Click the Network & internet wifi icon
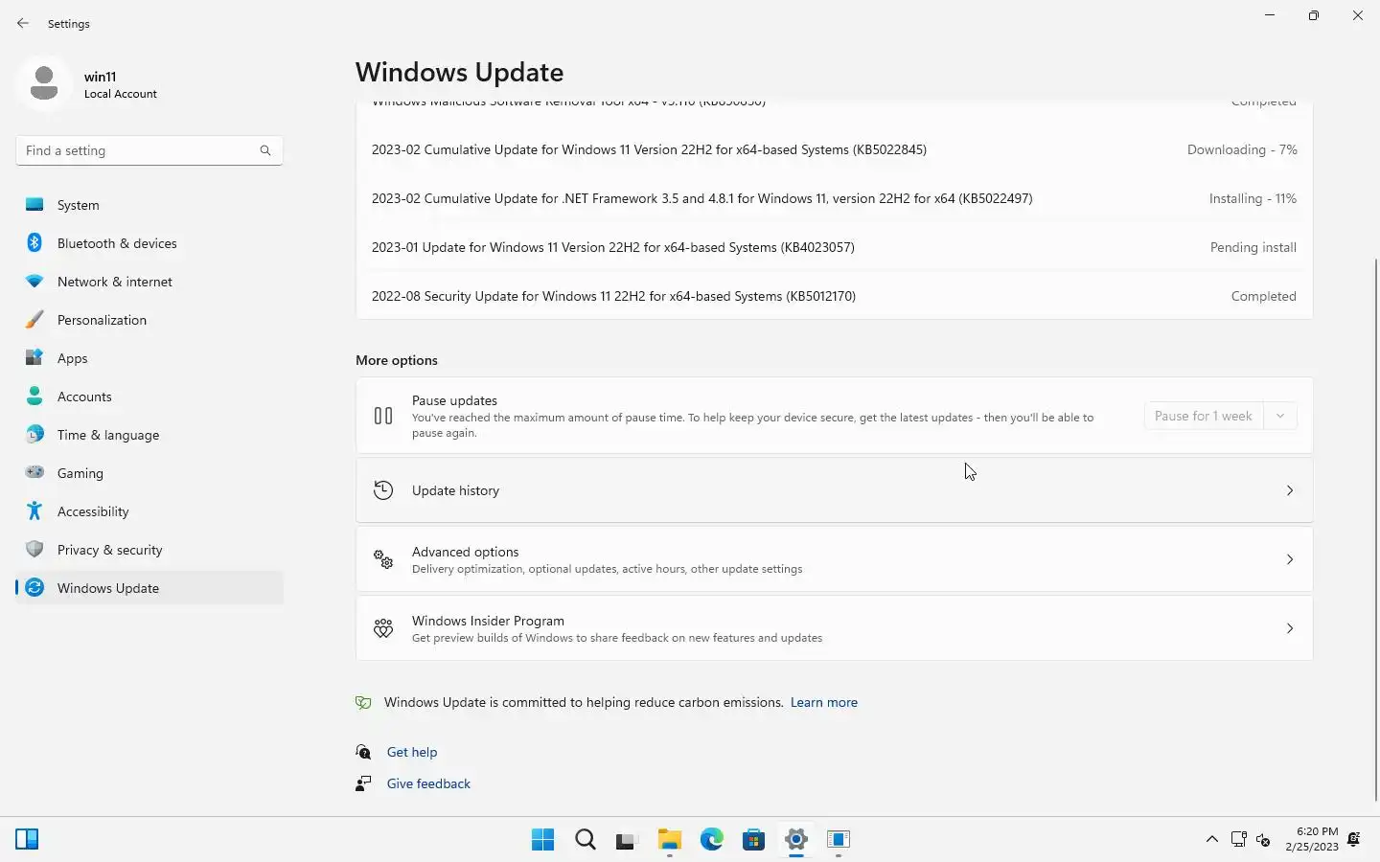The image size is (1380, 862). click(34, 282)
